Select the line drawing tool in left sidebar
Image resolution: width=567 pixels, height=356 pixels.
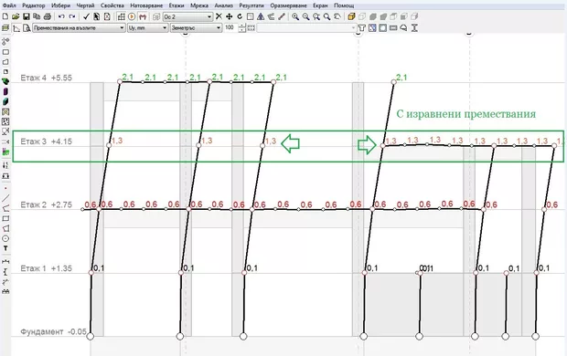tap(5, 198)
